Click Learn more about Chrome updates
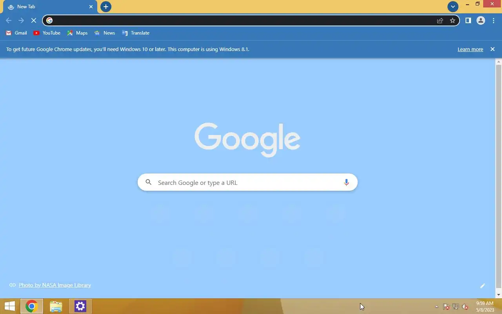Image resolution: width=502 pixels, height=314 pixels. point(470,49)
